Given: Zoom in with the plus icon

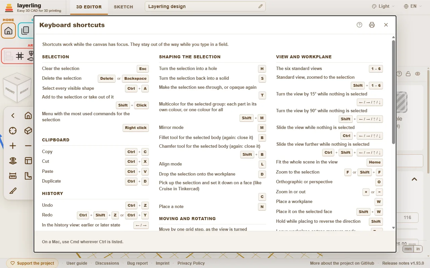Looking at the screenshot, I should tap(13, 146).
